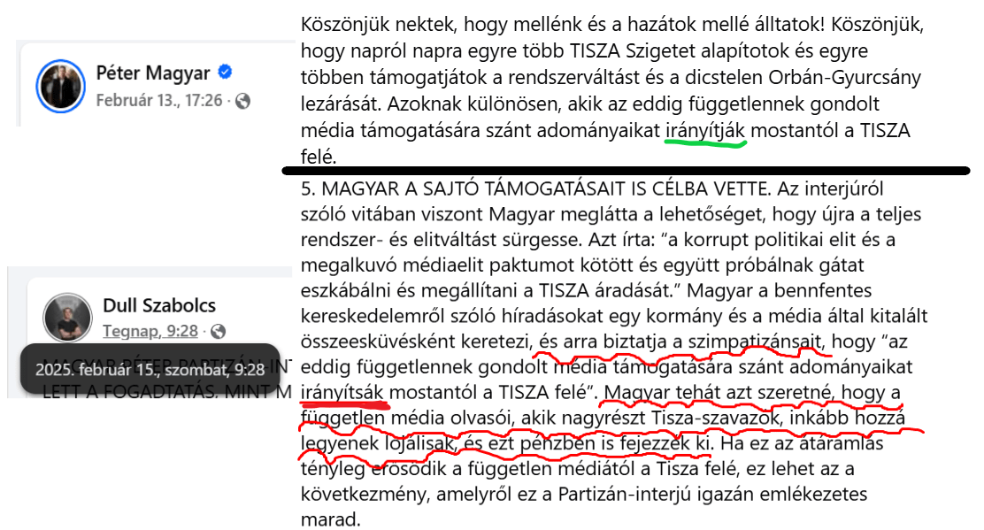
Task: Click the Péter Magyar name link
Action: point(152,73)
